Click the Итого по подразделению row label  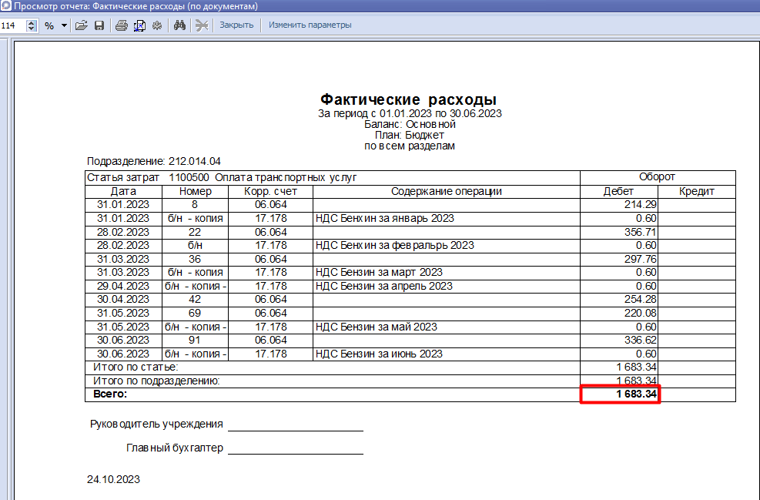coord(156,381)
